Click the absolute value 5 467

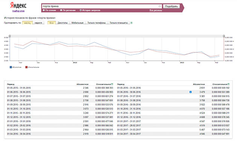202,129
